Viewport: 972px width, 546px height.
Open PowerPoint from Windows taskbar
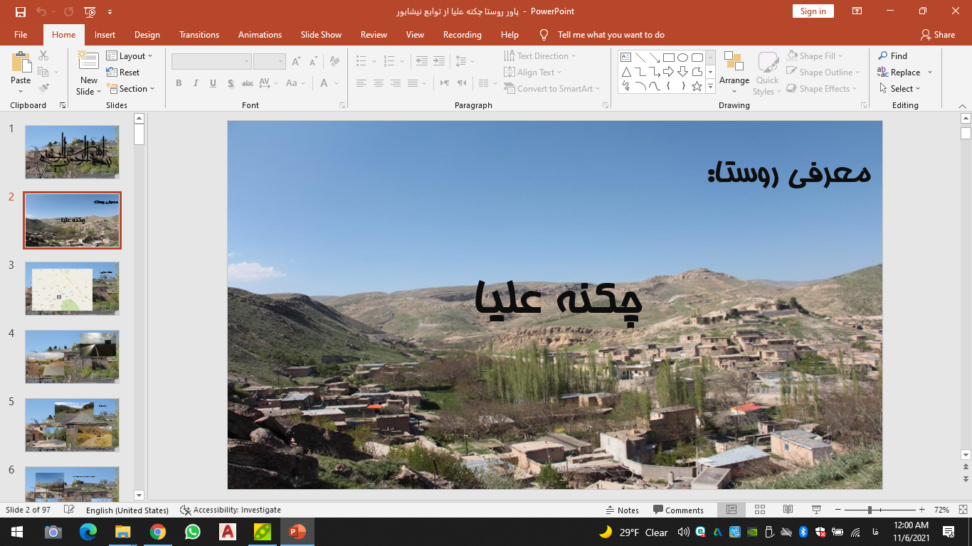tap(297, 531)
